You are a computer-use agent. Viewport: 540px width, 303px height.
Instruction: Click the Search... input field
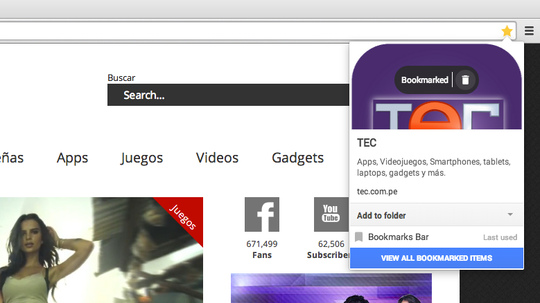(228, 95)
